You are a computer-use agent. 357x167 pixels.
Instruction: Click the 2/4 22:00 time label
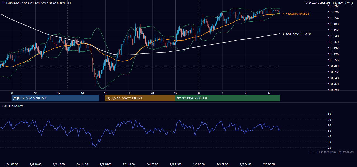pos(175,164)
